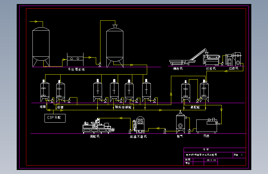This screenshot has width=268, height=174.
Task: Select the flow arrow below the filter machine
Action: [x=226, y=71]
